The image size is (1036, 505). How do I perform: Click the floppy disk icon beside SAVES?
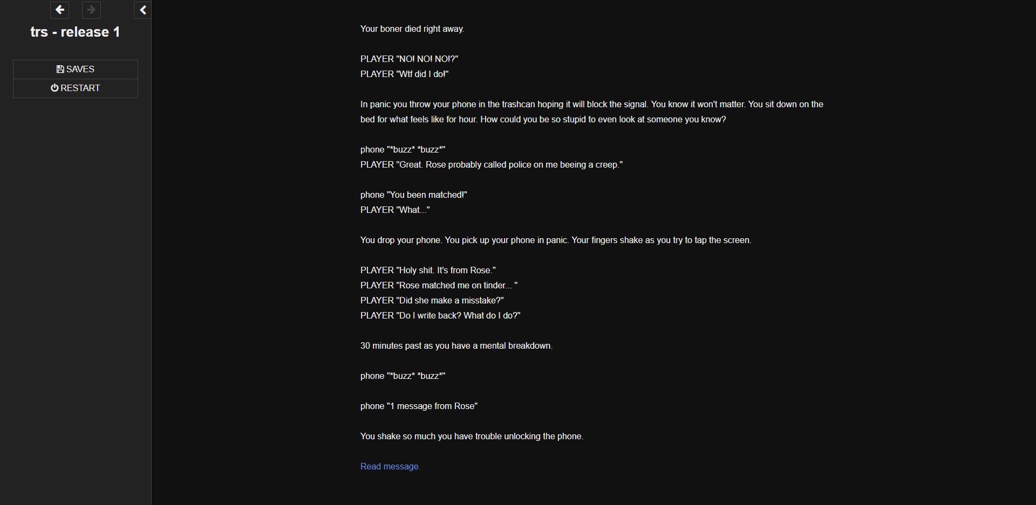point(60,70)
